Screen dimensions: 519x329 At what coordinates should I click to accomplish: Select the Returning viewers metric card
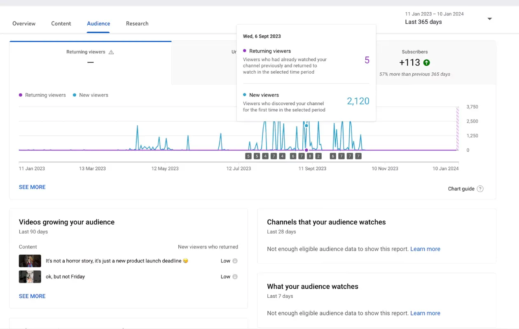91,63
